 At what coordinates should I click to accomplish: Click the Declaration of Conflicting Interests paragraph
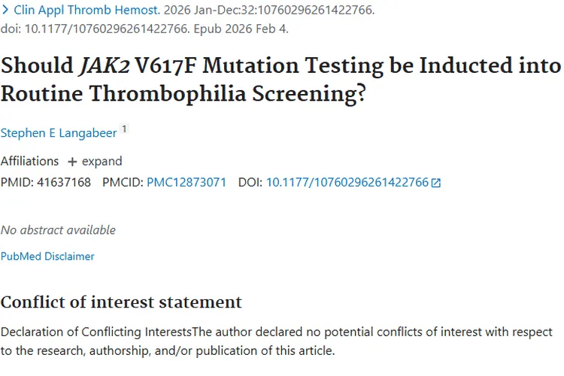276,341
